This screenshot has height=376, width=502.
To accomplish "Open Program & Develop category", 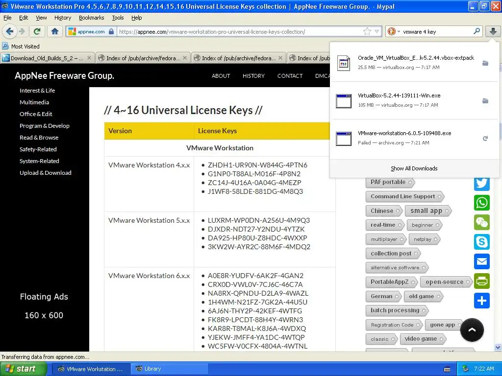I will pyautogui.click(x=45, y=126).
